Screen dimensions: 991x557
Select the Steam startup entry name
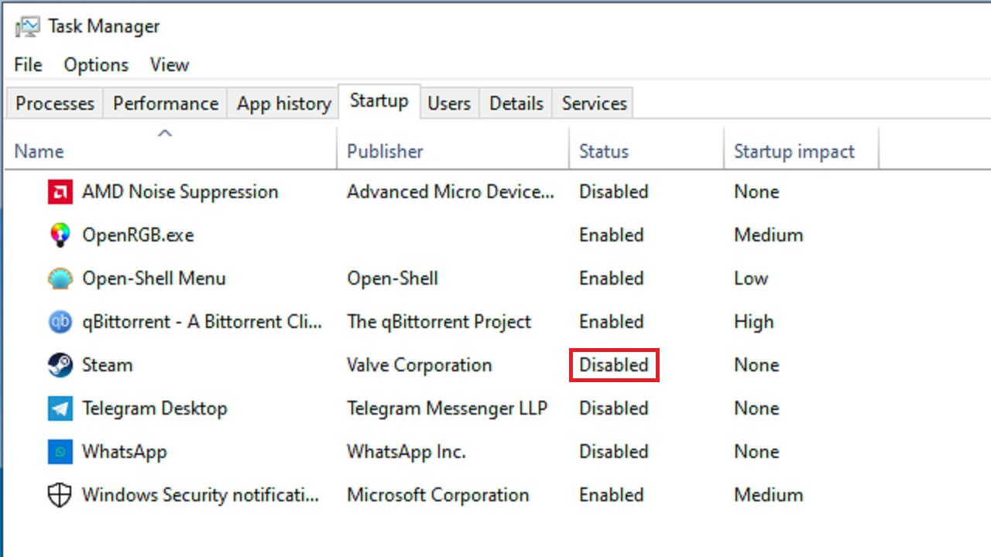tap(108, 365)
